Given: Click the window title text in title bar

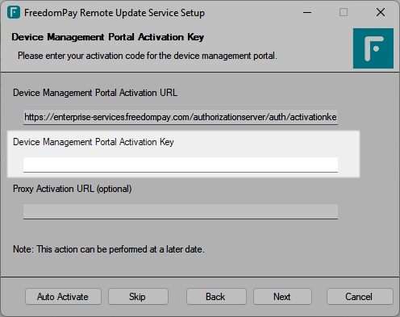Looking at the screenshot, I should pos(115,13).
